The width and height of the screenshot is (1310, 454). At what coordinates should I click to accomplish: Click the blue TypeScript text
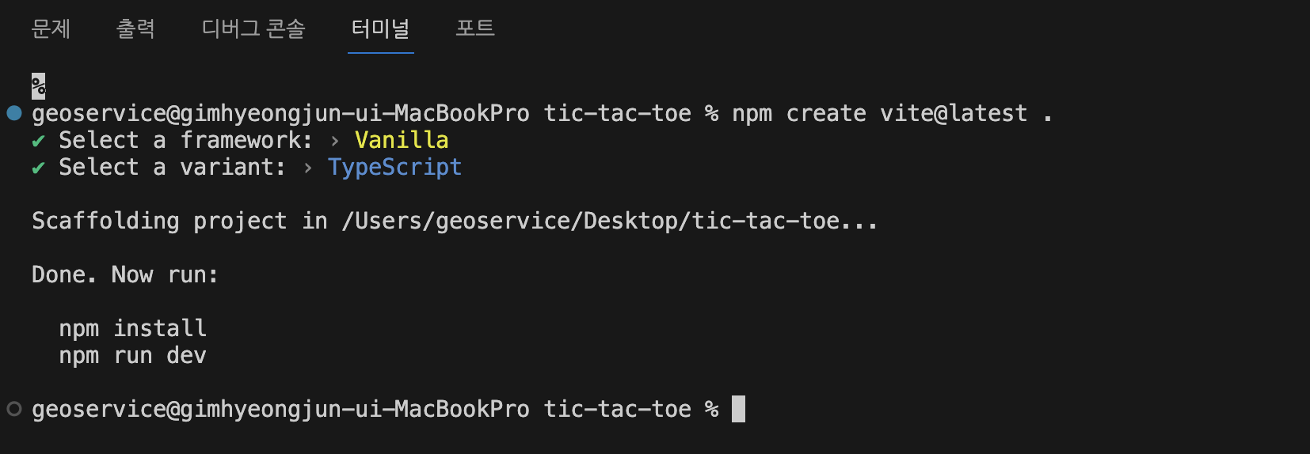point(394,168)
